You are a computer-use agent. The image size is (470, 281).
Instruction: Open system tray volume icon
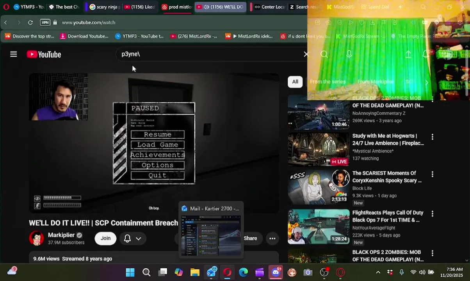pos(422,272)
